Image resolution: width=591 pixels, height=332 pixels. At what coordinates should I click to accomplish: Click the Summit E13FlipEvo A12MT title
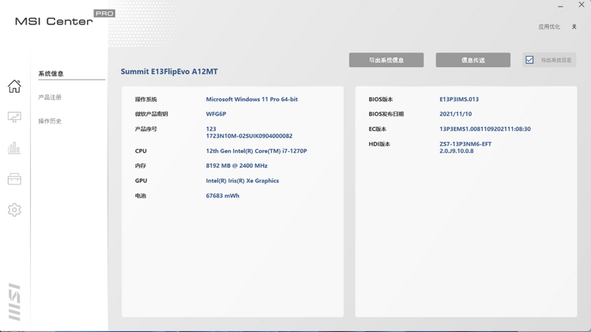[169, 72]
